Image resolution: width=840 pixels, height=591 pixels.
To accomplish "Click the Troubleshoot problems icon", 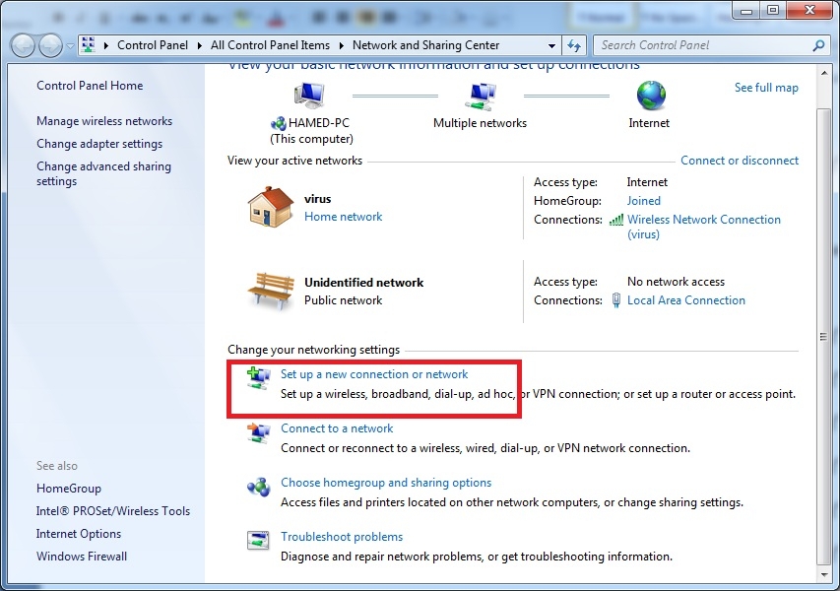I will (x=258, y=540).
